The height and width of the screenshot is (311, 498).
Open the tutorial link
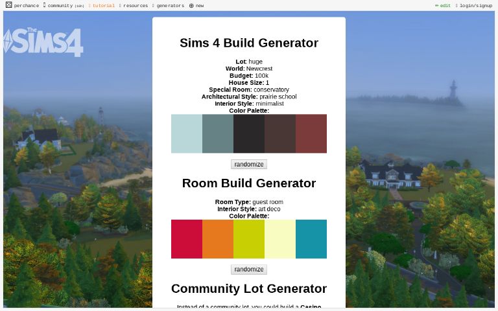[102, 5]
